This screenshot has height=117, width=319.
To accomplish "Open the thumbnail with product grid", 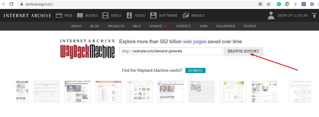I will (x=139, y=92).
